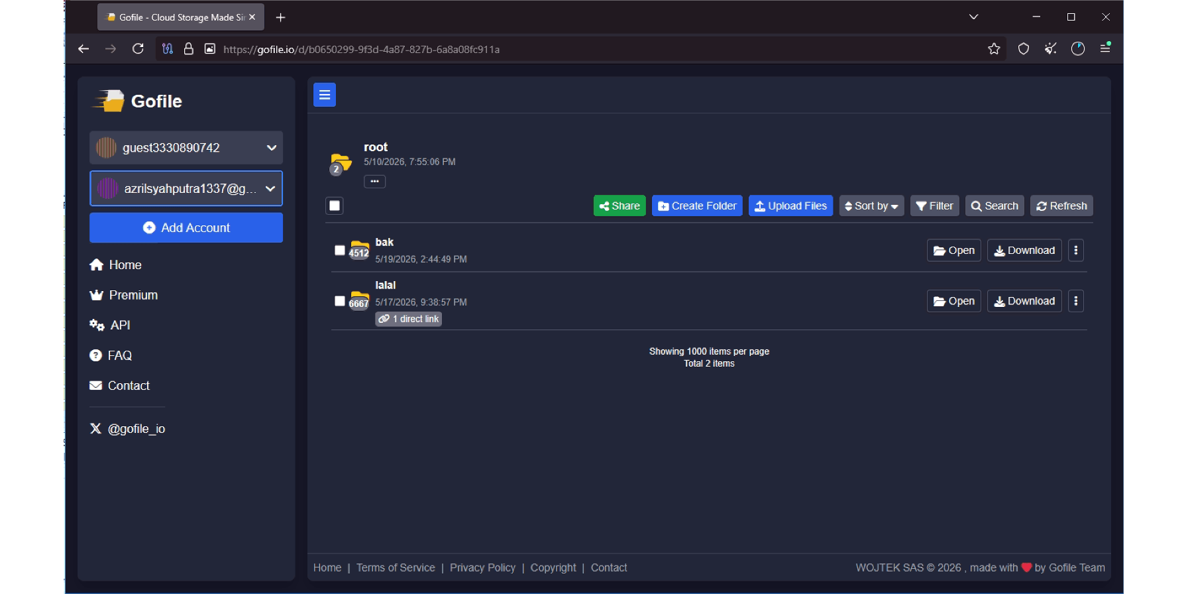Download the lalal folder
This screenshot has height=594, width=1186.
(1024, 301)
